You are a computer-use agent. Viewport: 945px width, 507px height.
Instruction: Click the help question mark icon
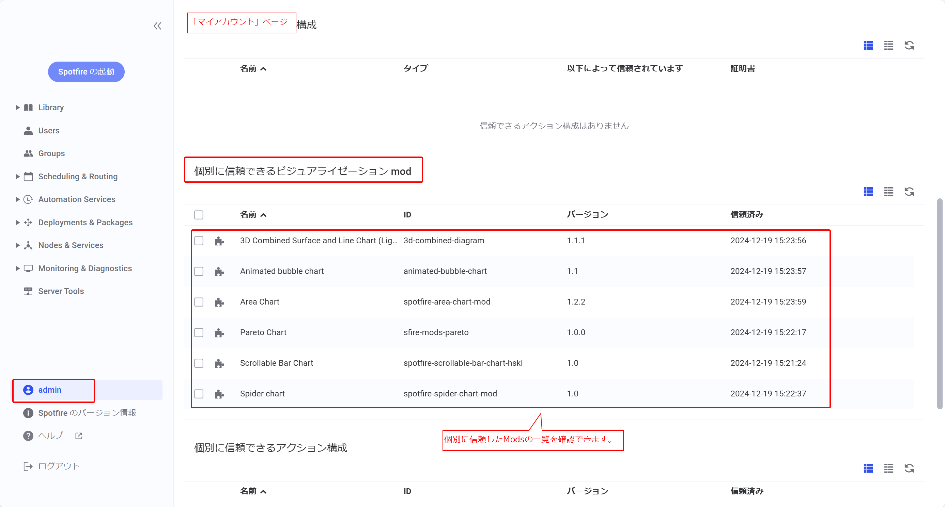coord(28,436)
